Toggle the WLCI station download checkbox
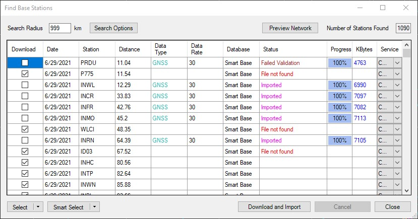 point(25,129)
